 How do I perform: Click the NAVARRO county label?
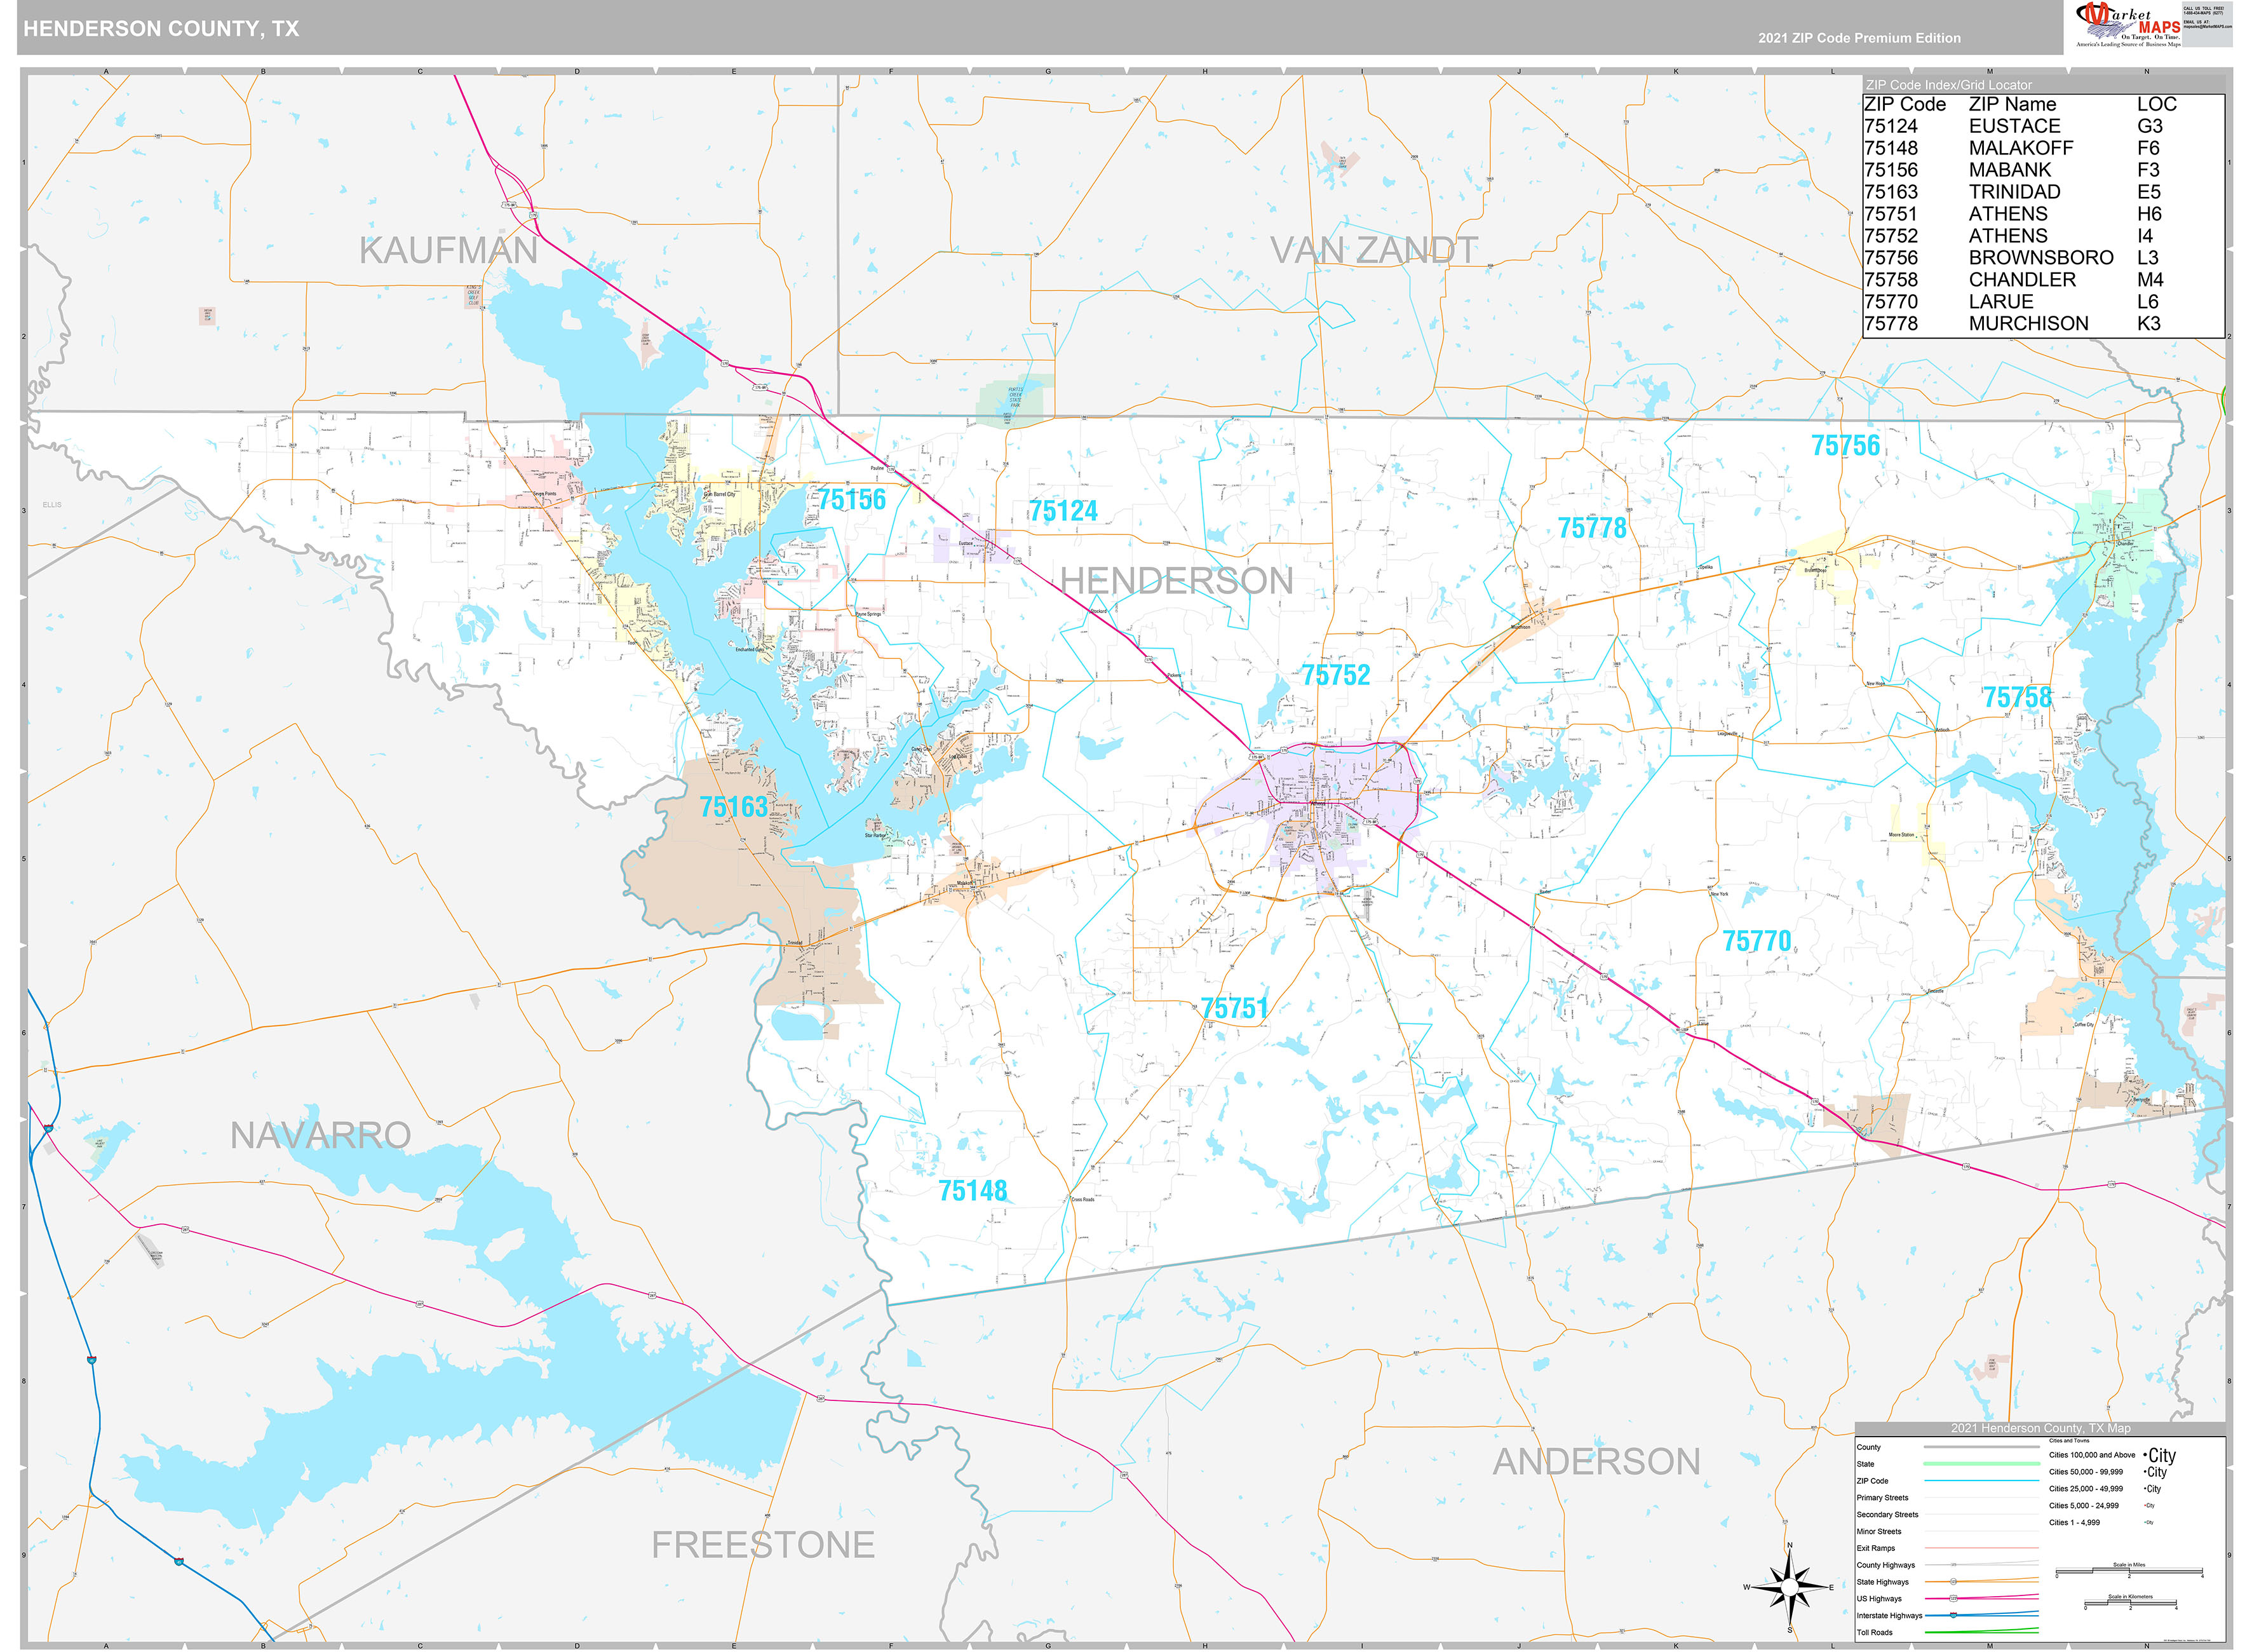321,1136
